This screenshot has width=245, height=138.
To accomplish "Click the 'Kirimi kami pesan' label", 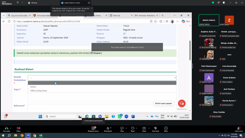I will point(163,103).
